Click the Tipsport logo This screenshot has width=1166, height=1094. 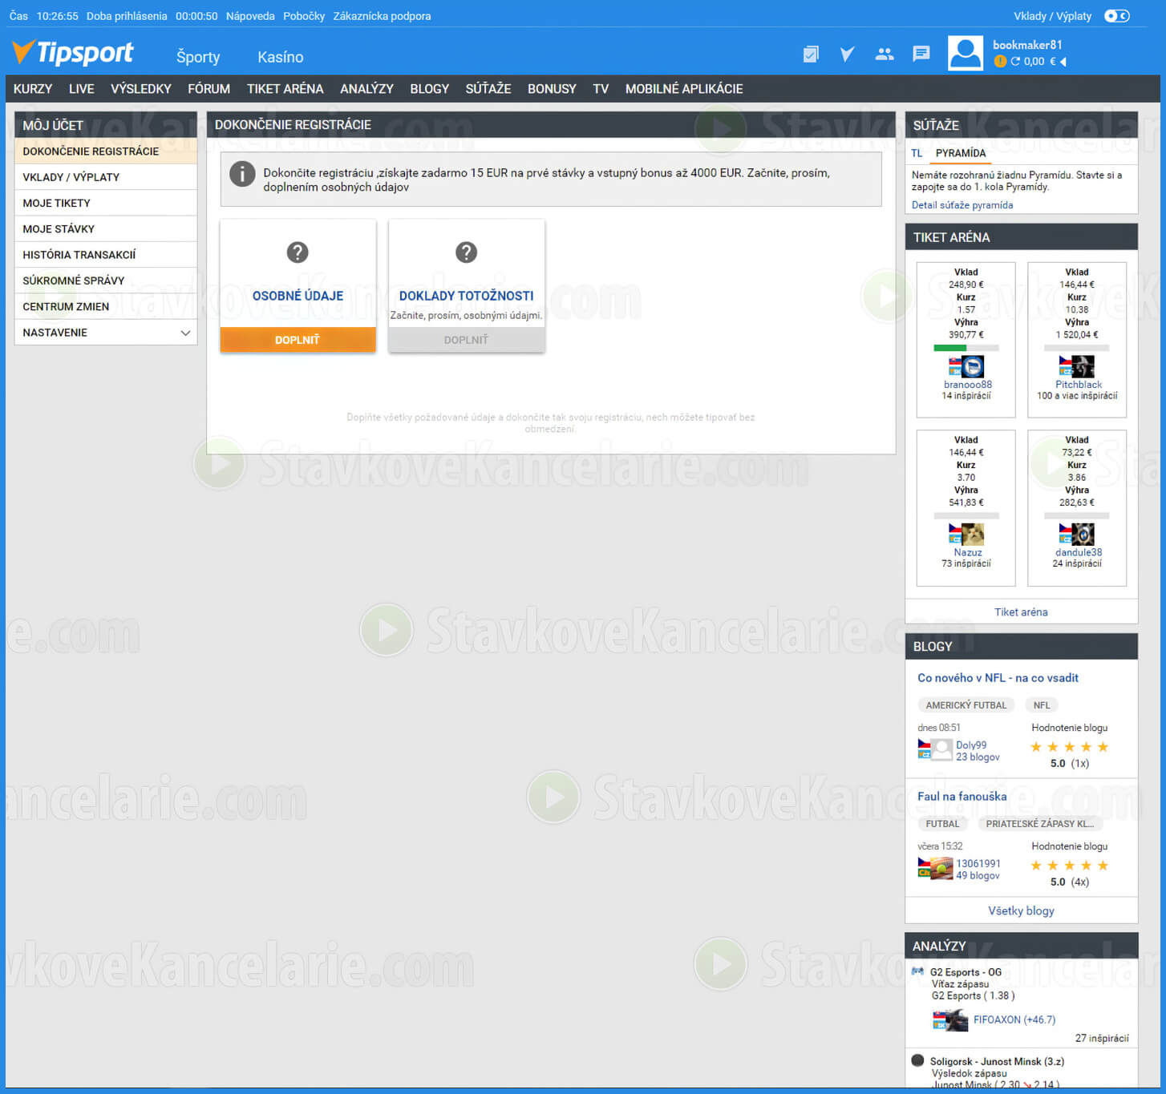click(73, 53)
